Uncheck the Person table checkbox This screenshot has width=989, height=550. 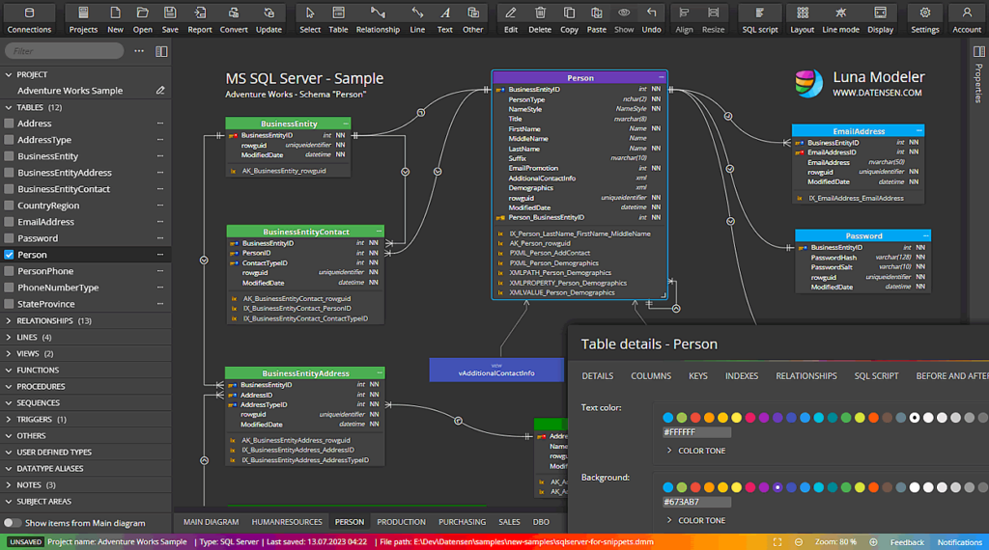click(x=9, y=255)
